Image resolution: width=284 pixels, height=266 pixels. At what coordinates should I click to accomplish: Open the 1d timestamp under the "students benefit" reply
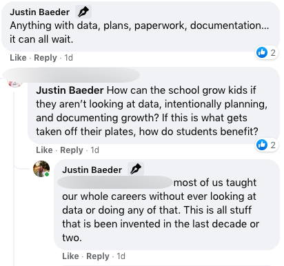[94, 150]
